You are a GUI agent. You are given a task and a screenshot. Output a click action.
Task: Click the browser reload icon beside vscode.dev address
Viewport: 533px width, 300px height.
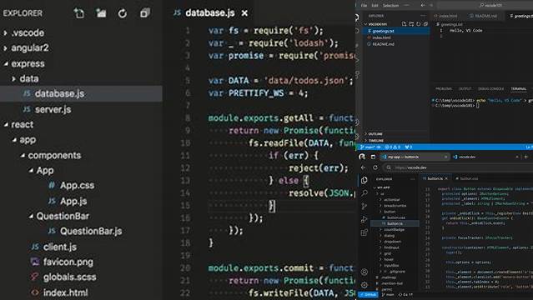tap(375, 167)
